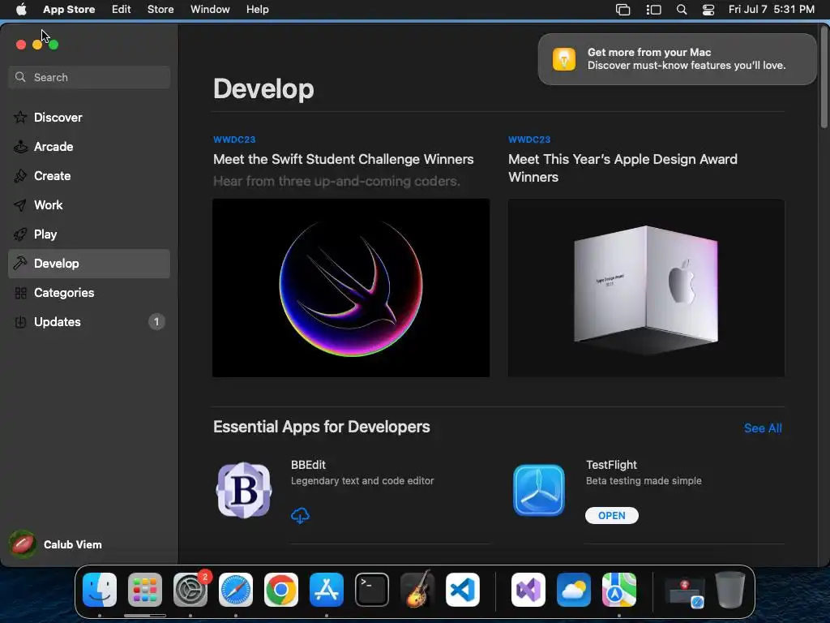The height and width of the screenshot is (623, 830).
Task: Open Visual Studio purple icon in Dock
Action: 528,590
